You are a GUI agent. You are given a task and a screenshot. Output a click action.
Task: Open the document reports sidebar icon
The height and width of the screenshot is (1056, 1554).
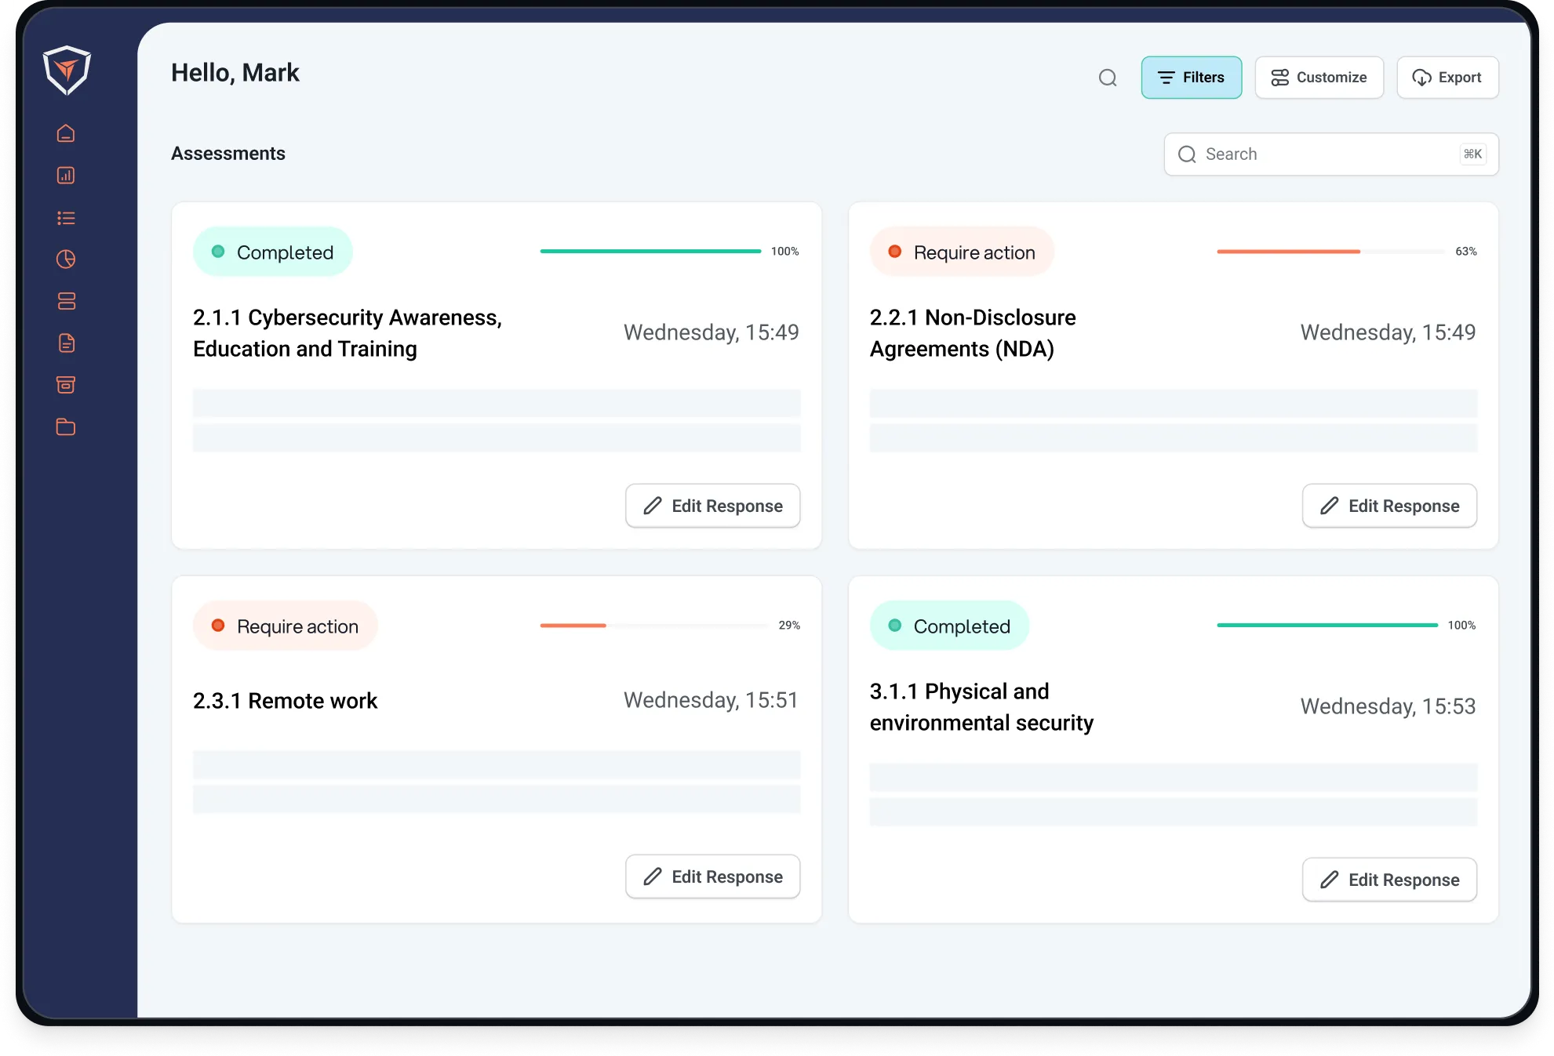coord(66,343)
